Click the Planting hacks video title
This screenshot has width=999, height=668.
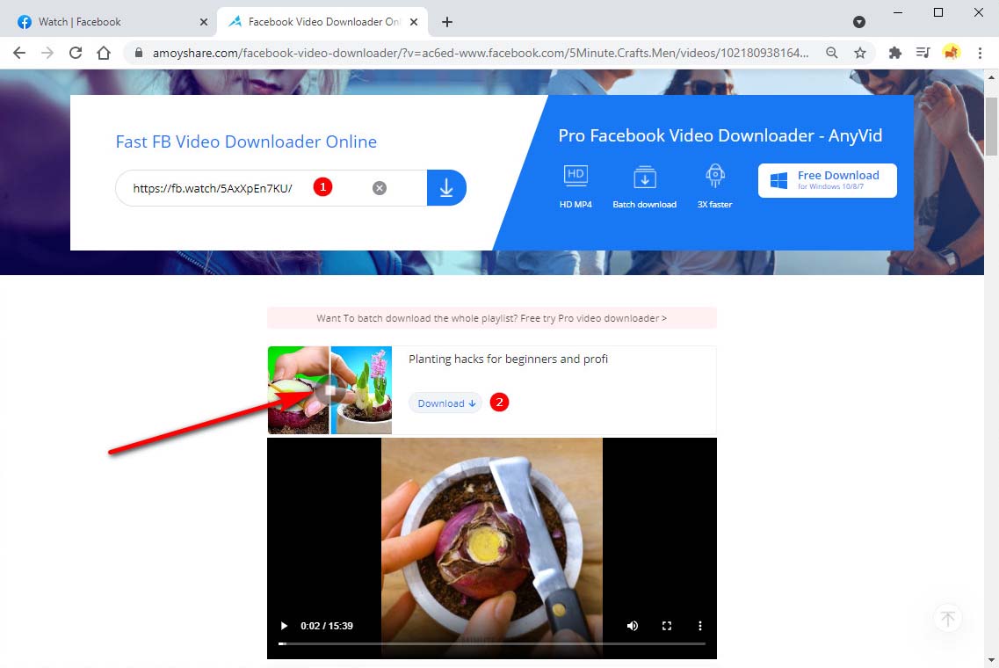508,359
